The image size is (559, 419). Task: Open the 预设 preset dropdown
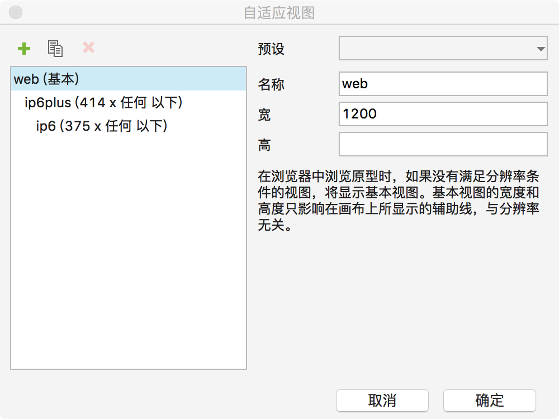pyautogui.click(x=443, y=48)
